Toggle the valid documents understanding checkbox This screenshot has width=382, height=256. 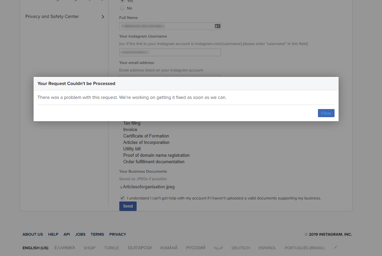click(x=122, y=198)
